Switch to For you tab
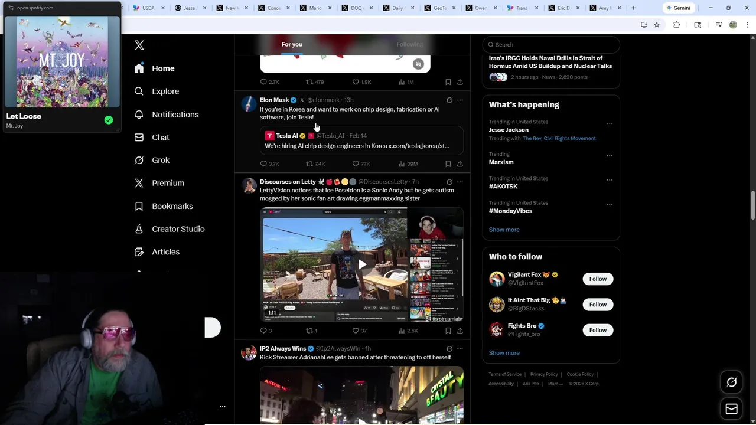756x425 pixels. tap(292, 44)
